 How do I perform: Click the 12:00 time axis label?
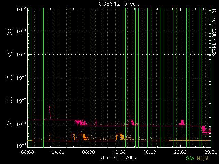click(x=119, y=152)
